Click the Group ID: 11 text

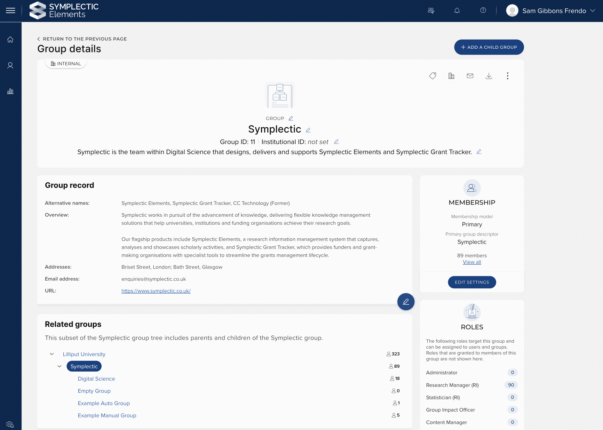[238, 142]
